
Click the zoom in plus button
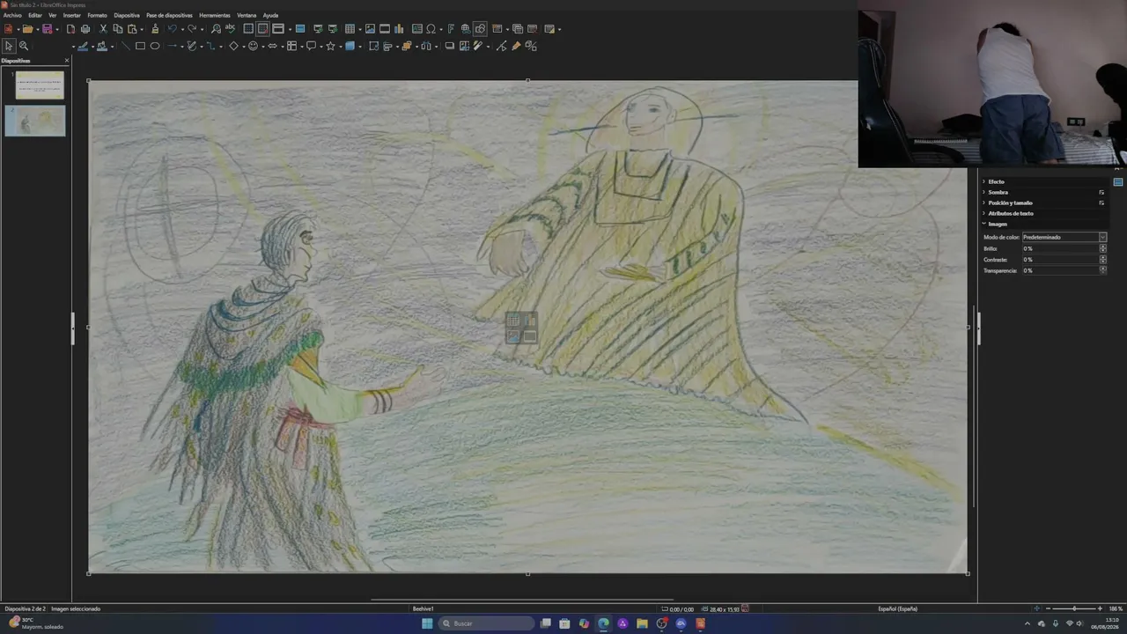click(1100, 608)
